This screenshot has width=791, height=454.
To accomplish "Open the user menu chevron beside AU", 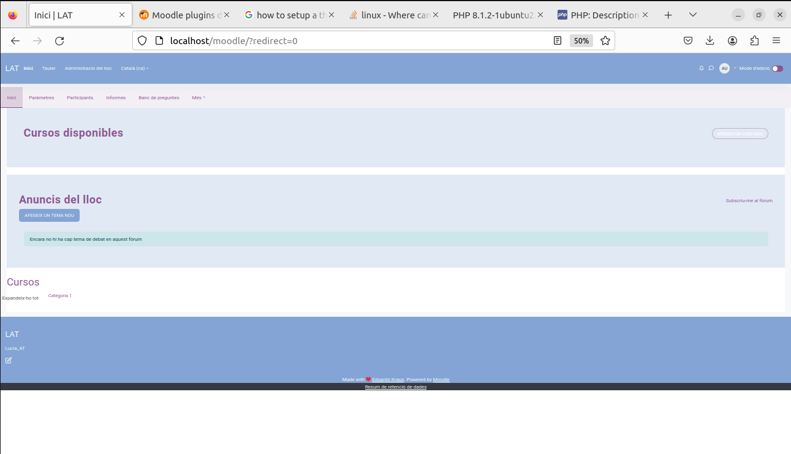I will pos(733,68).
